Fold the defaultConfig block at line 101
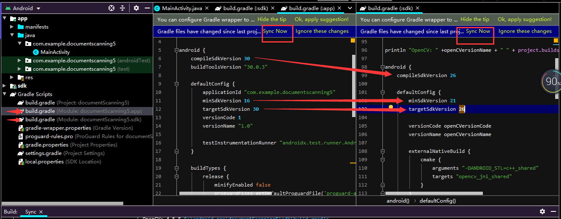Image resolution: width=561 pixels, height=219 pixels. point(382,92)
